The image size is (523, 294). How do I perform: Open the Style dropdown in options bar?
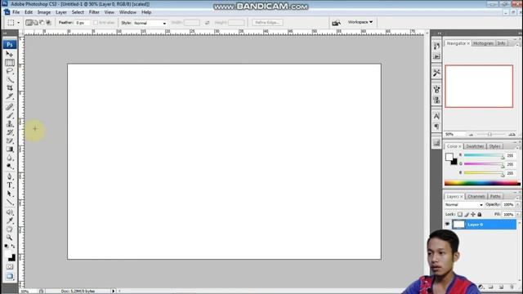[x=150, y=23]
